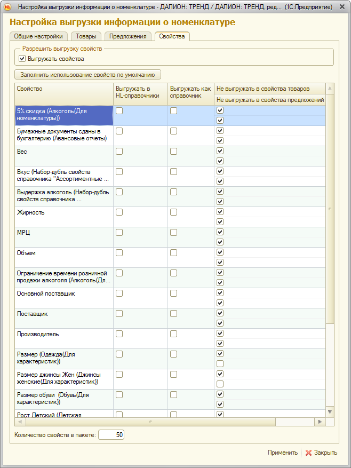Check HL-справочники box for Объем row
This screenshot has width=351, height=468.
(x=119, y=253)
